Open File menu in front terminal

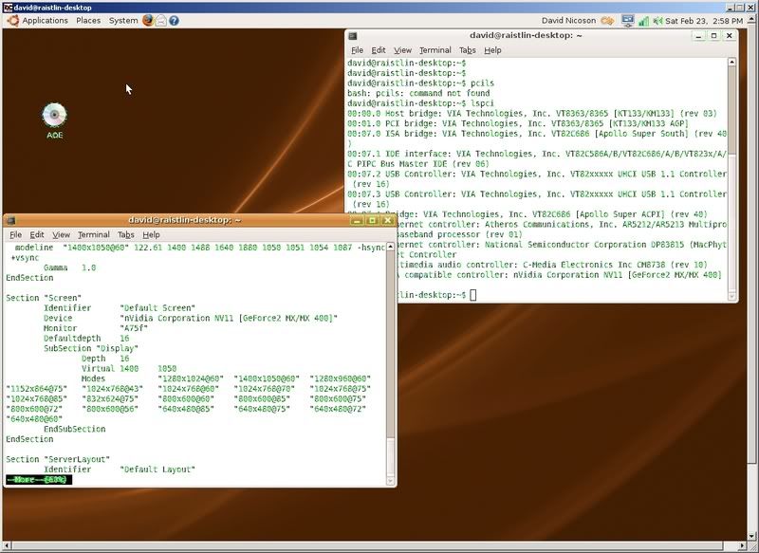[x=15, y=234]
